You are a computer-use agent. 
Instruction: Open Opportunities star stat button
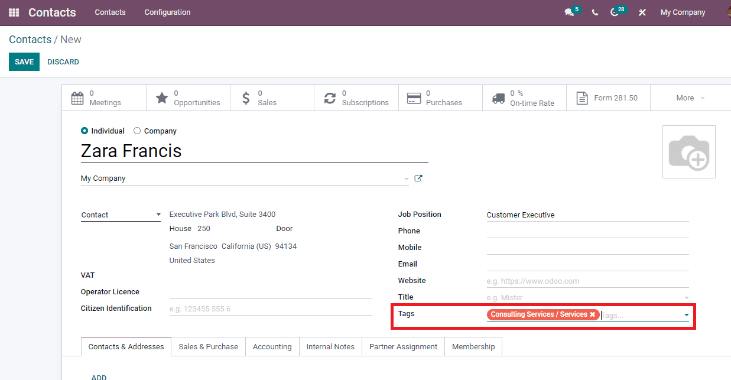[x=188, y=98]
